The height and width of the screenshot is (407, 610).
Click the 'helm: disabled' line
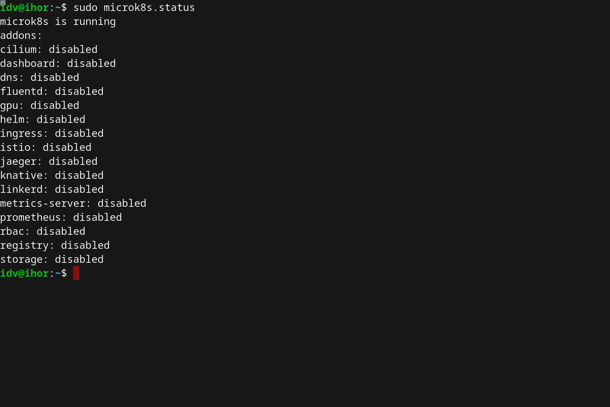43,120
